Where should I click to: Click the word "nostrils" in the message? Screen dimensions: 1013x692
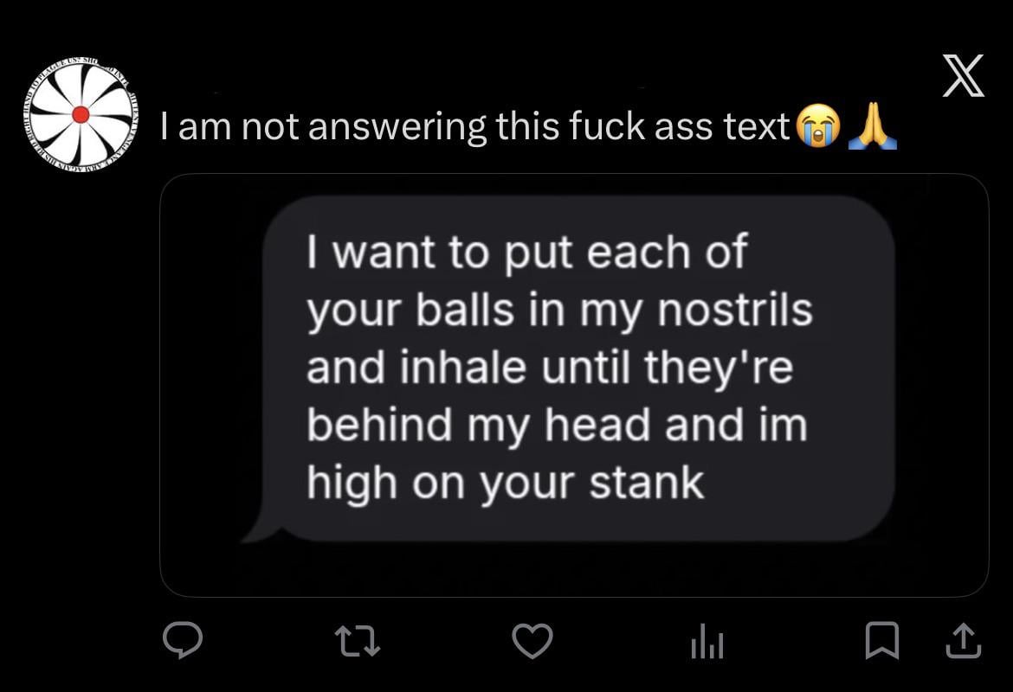tap(734, 309)
